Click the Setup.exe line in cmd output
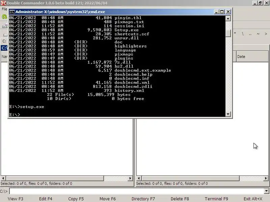Image resolution: width=270 pixels, height=202 pixels. coord(74,30)
